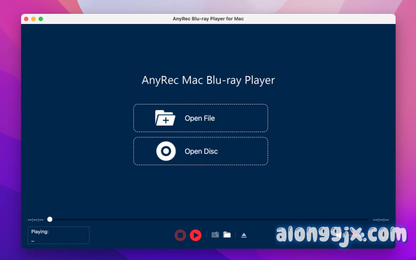Click the "Playing:" info box

point(58,235)
